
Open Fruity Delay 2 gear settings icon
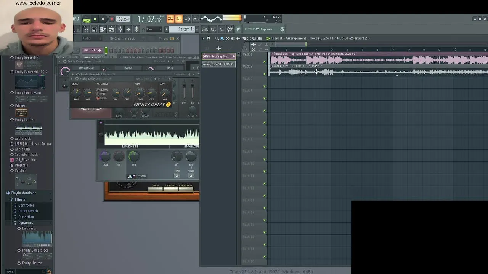[x=77, y=79]
